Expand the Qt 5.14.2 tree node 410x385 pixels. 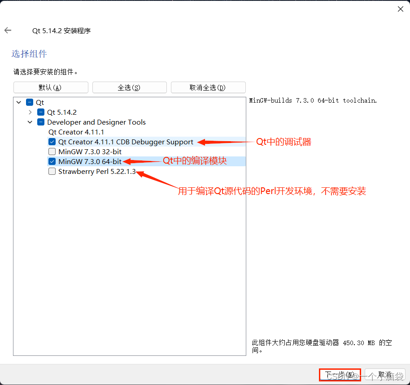(30, 112)
